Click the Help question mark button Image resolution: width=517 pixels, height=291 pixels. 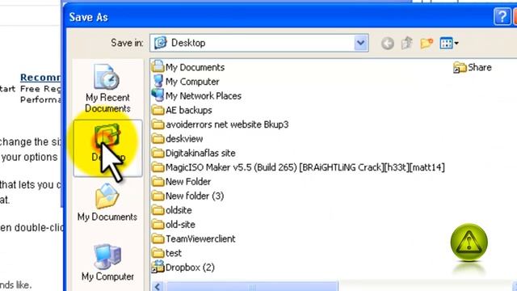[x=502, y=16]
